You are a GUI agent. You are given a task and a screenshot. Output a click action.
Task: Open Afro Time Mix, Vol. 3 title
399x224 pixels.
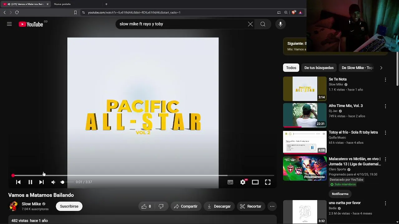346,106
